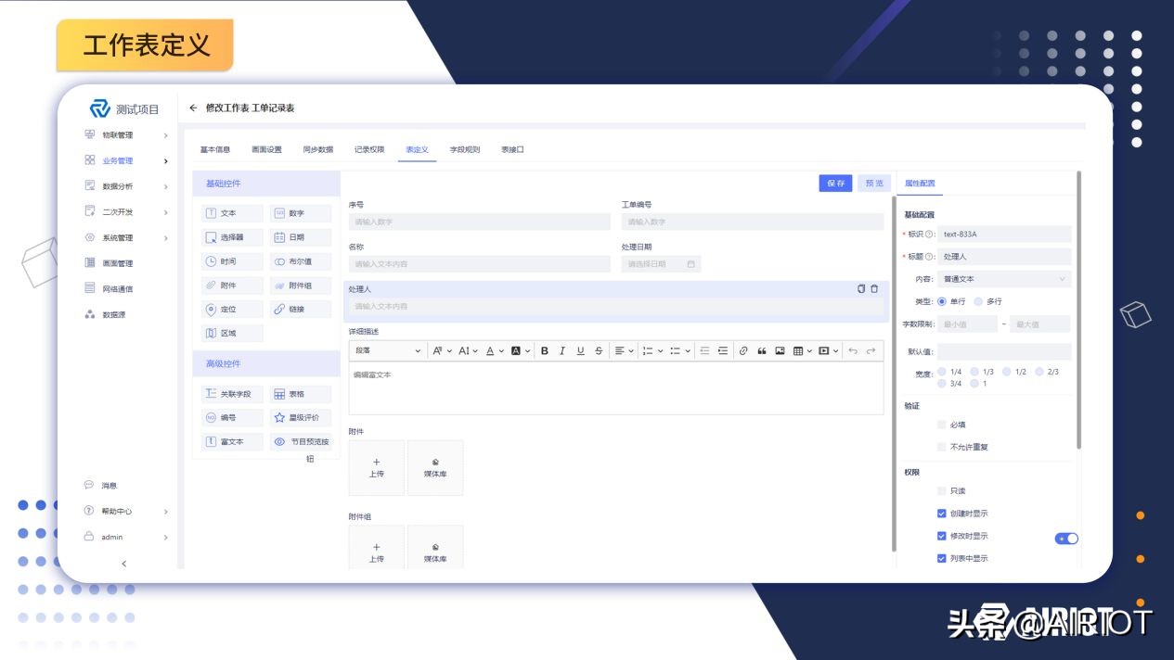Click the 标识 text-833A input field
Viewport: 1174px width, 660px height.
(1004, 235)
